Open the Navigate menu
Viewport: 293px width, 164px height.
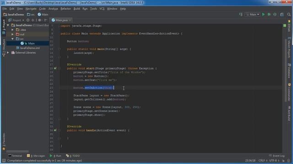(x=31, y=9)
